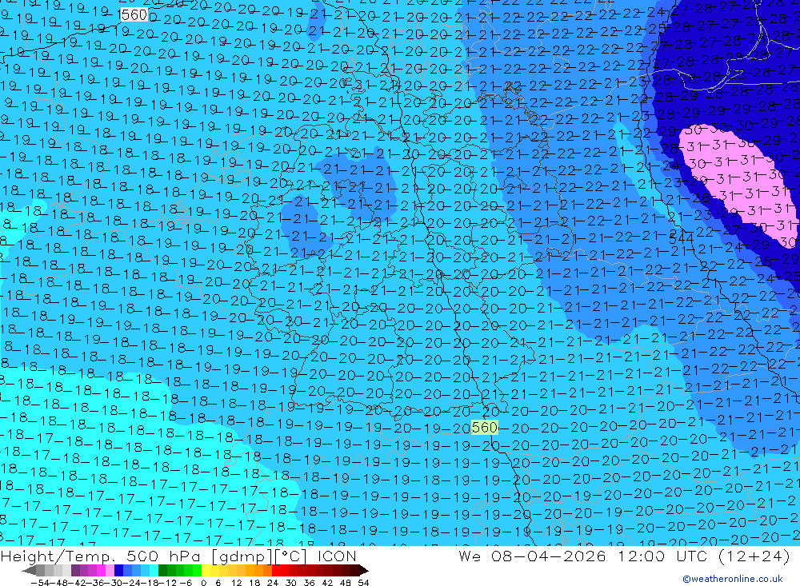The height and width of the screenshot is (586, 800).
Task: Open the weatheronline.co.uk copyright link
Action: tap(732, 579)
